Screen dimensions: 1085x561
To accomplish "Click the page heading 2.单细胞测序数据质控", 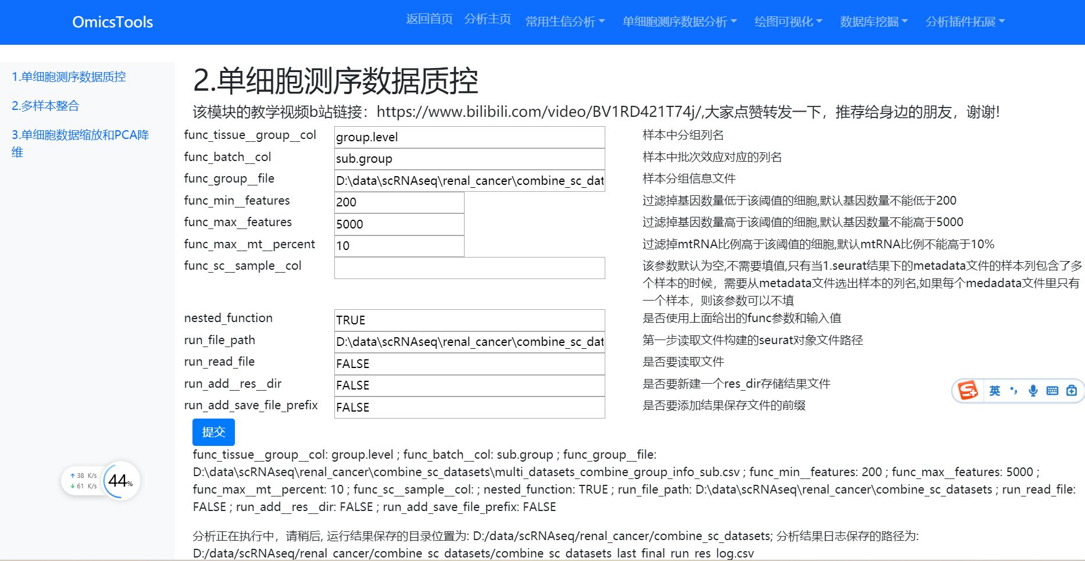I will coord(336,81).
